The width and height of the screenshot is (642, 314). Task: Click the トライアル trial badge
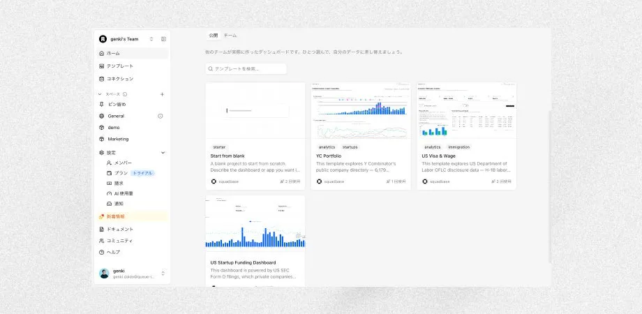coord(142,173)
